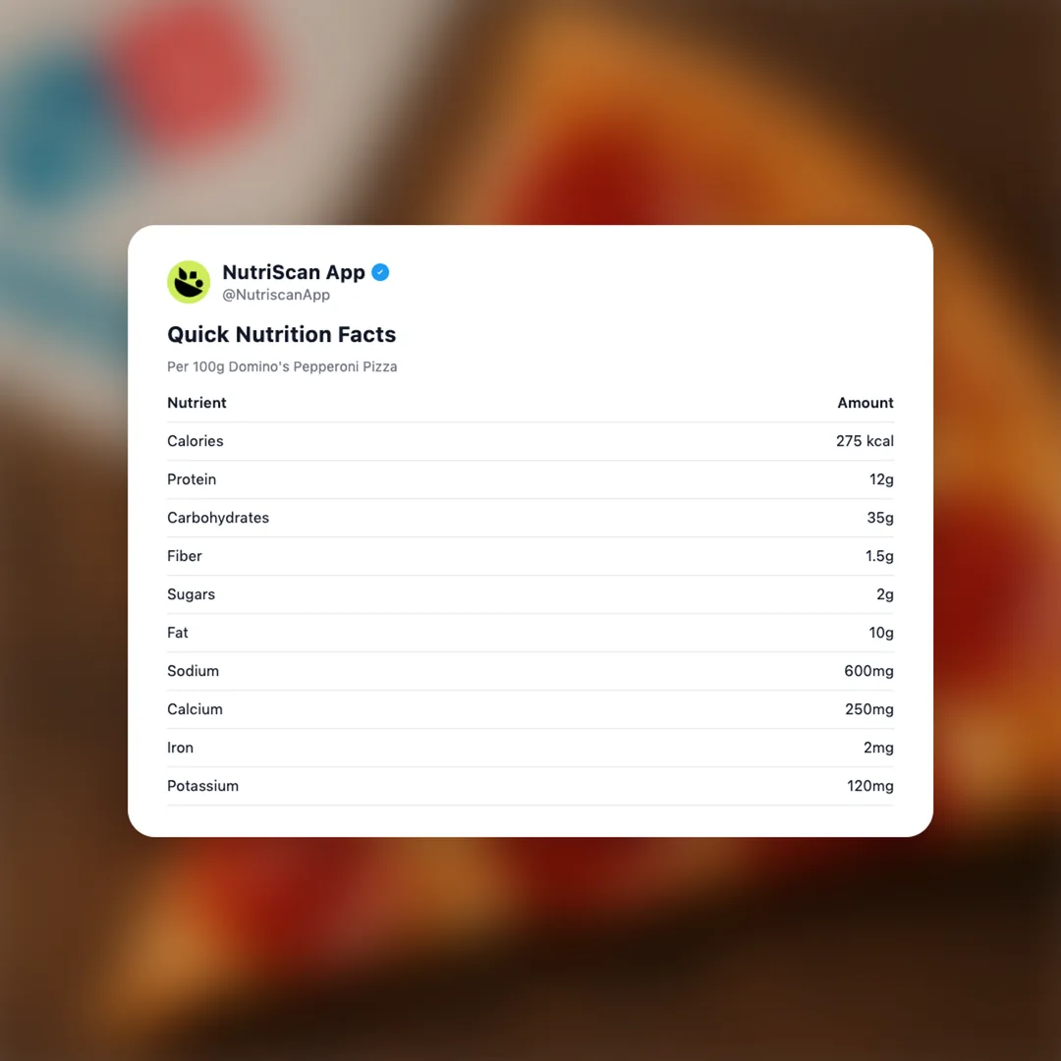The width and height of the screenshot is (1061, 1061).
Task: Click the NutriScan App green avatar icon
Action: pyautogui.click(x=189, y=282)
